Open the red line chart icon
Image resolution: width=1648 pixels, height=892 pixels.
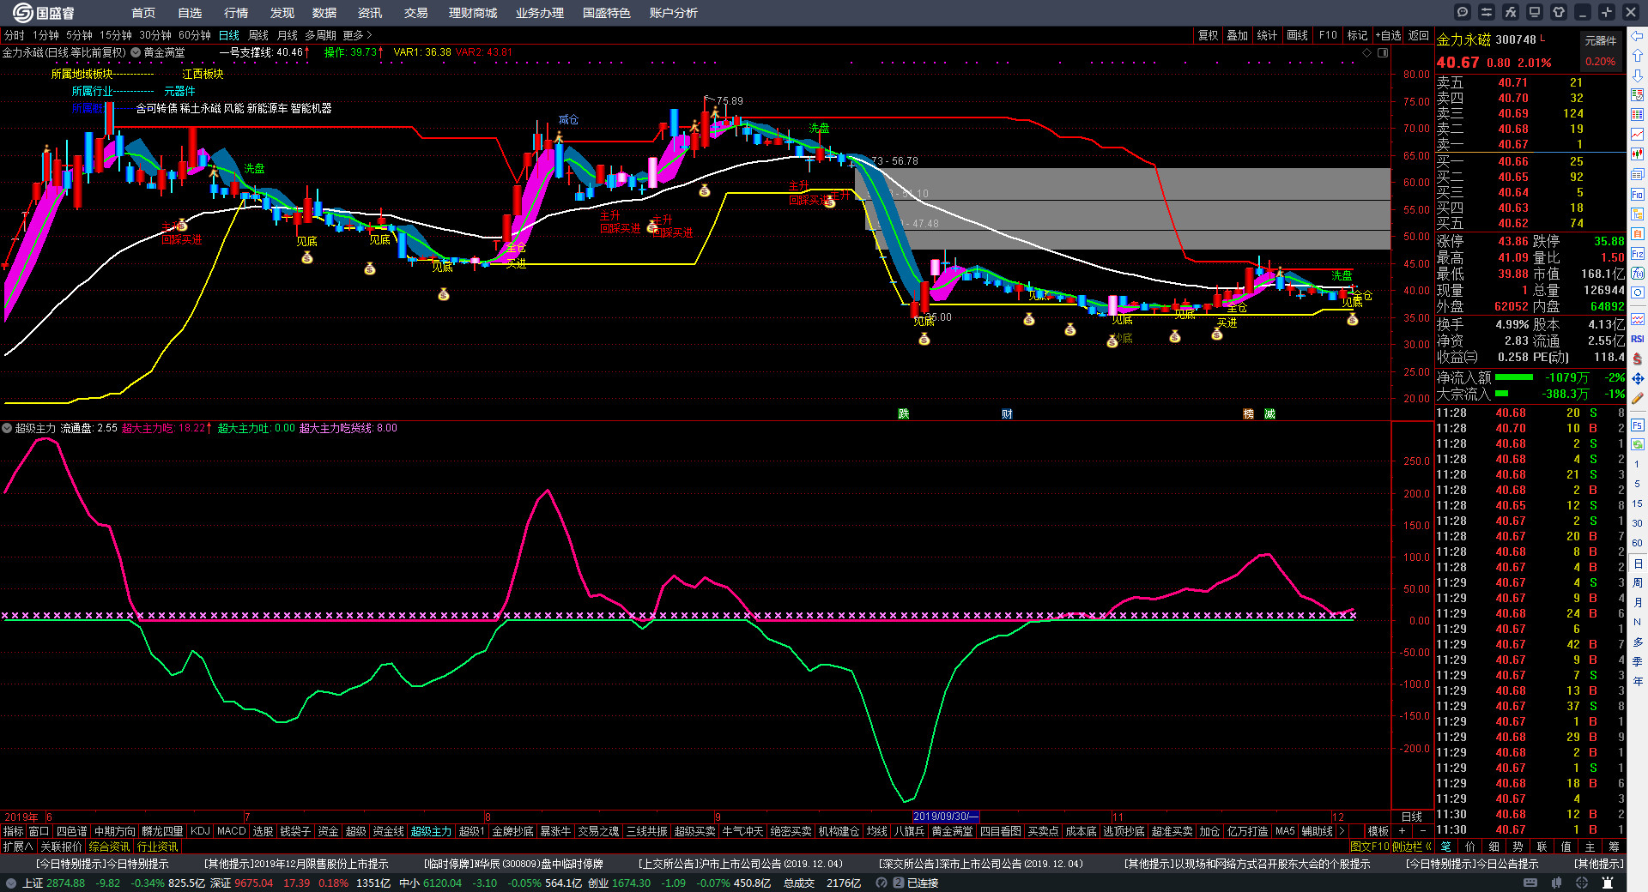pos(1638,135)
